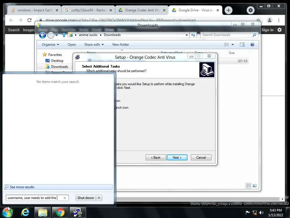Expand the Organize dropdown menu
290x218 pixels.
[50, 45]
